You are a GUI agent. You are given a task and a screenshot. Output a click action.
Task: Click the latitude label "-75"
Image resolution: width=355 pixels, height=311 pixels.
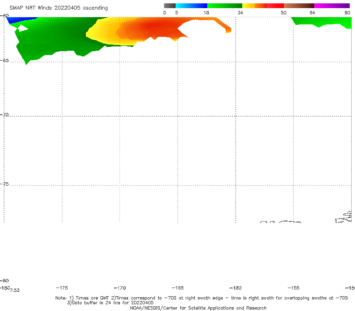coord(4,184)
